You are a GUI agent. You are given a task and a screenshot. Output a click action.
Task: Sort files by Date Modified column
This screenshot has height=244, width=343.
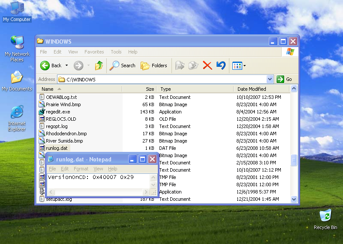pos(262,89)
